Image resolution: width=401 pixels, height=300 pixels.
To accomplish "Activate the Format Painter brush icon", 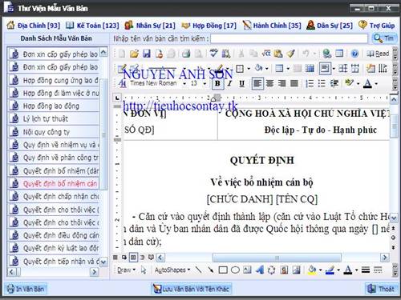I will coord(290,54).
